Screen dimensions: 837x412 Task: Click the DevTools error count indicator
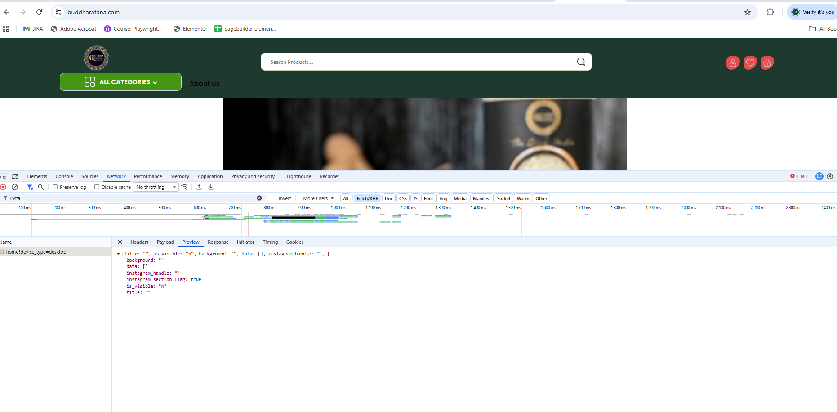pos(794,176)
